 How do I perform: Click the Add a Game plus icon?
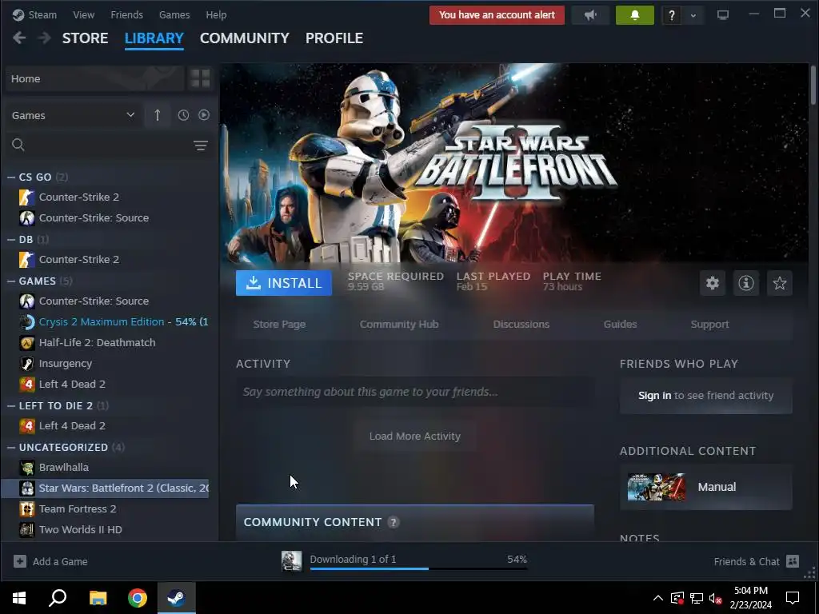[20, 561]
